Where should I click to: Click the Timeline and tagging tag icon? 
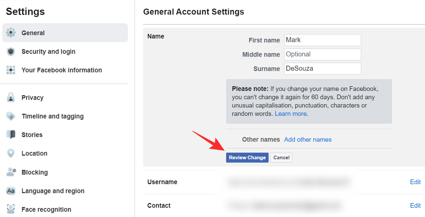point(11,116)
